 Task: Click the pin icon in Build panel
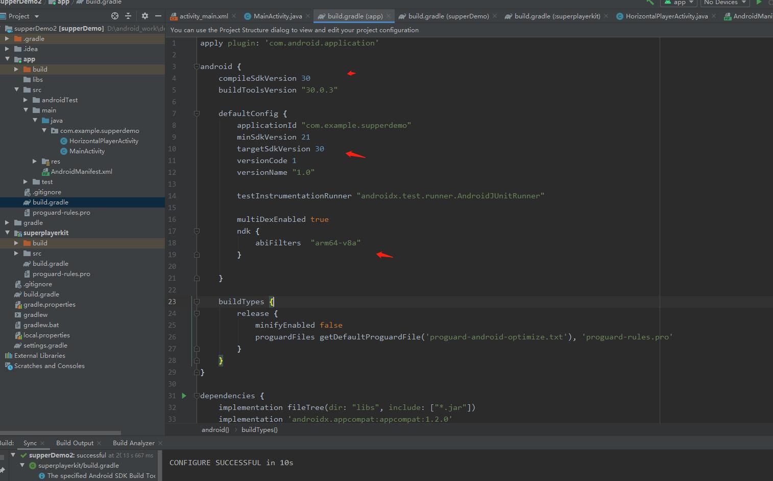[x=3, y=470]
